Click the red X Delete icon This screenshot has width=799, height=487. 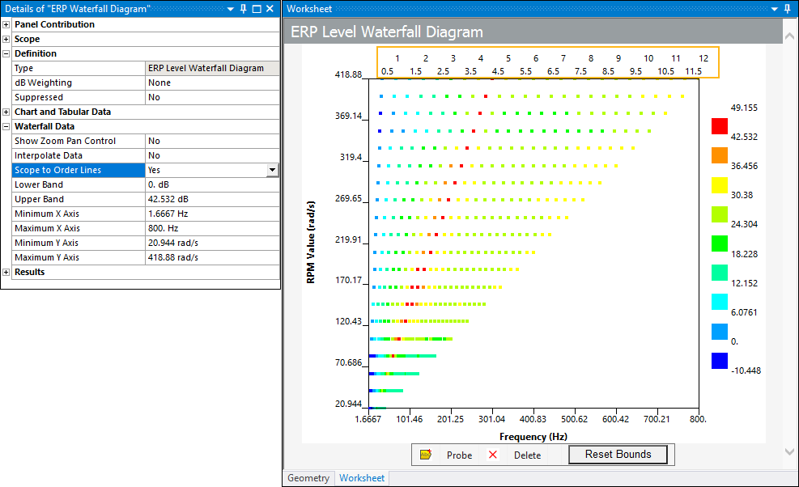click(493, 455)
